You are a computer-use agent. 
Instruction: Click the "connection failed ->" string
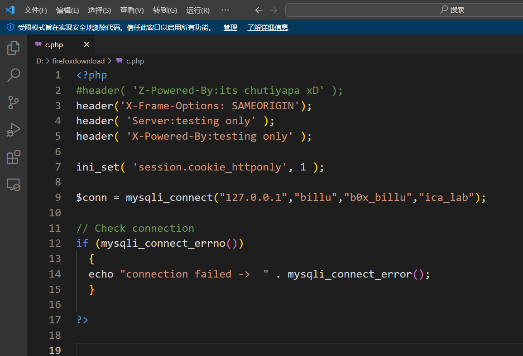click(x=194, y=274)
